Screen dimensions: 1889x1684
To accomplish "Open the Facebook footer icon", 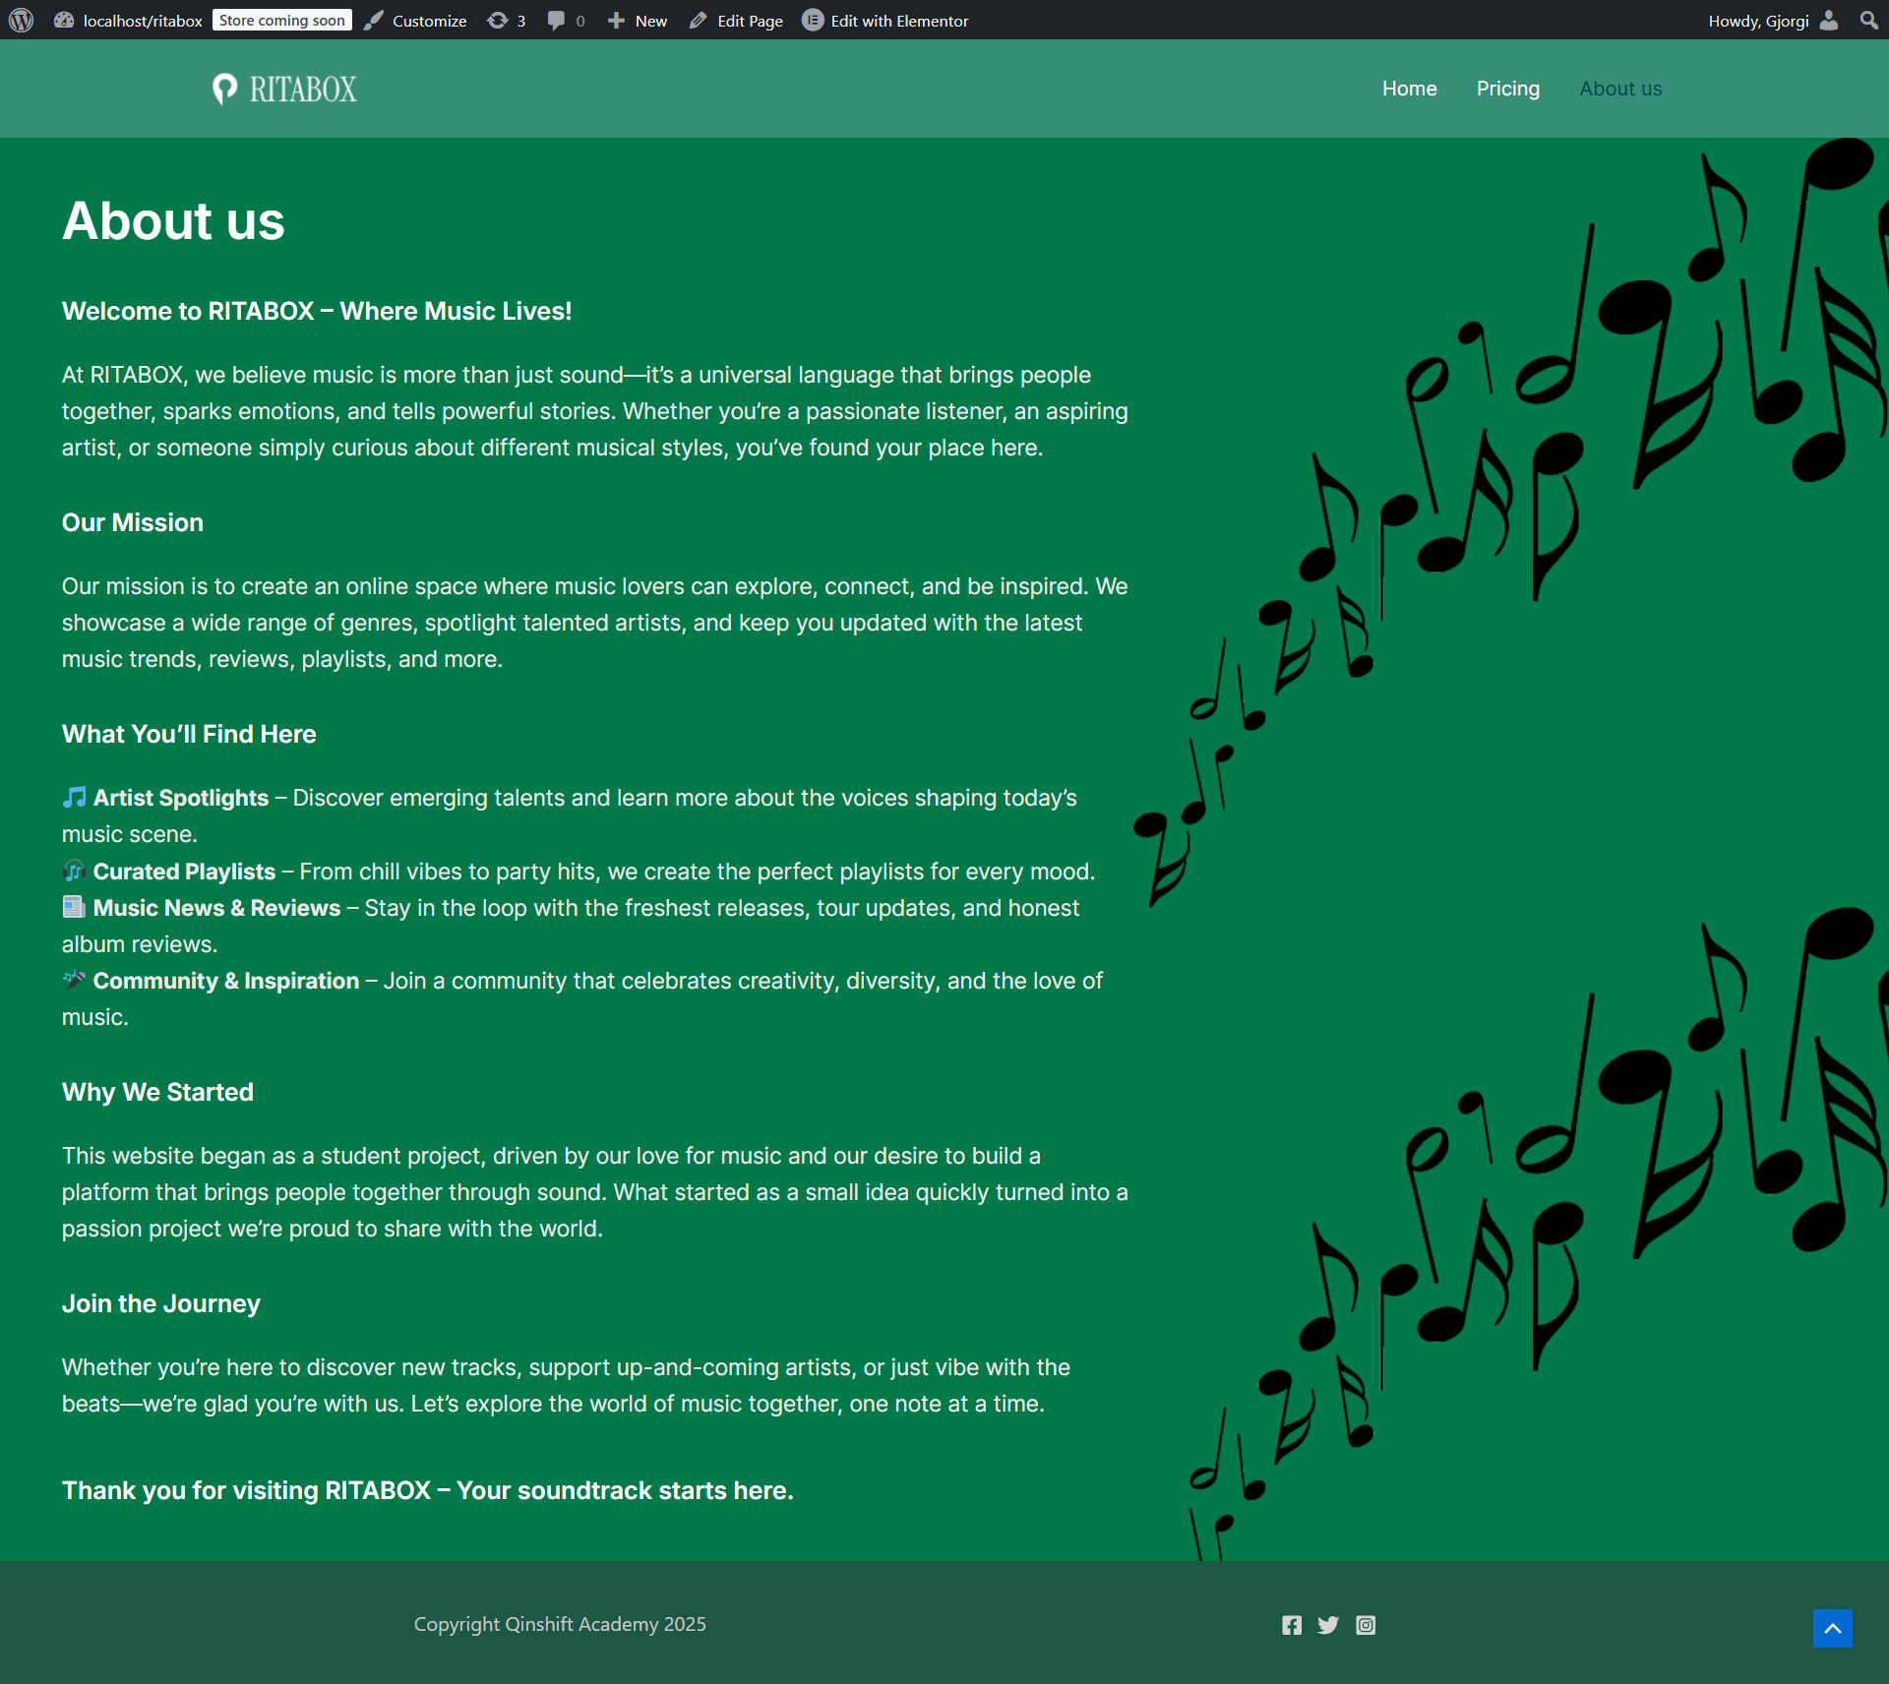I will (1292, 1625).
